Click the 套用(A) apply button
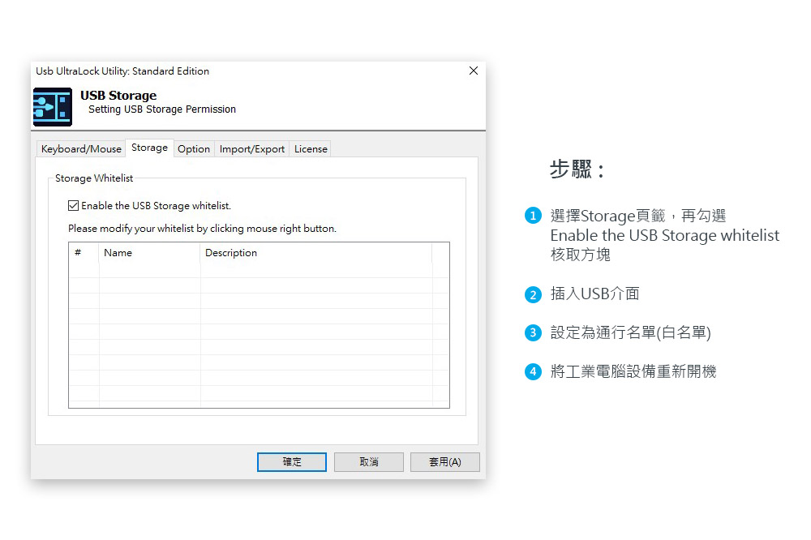The height and width of the screenshot is (540, 811). coord(444,462)
